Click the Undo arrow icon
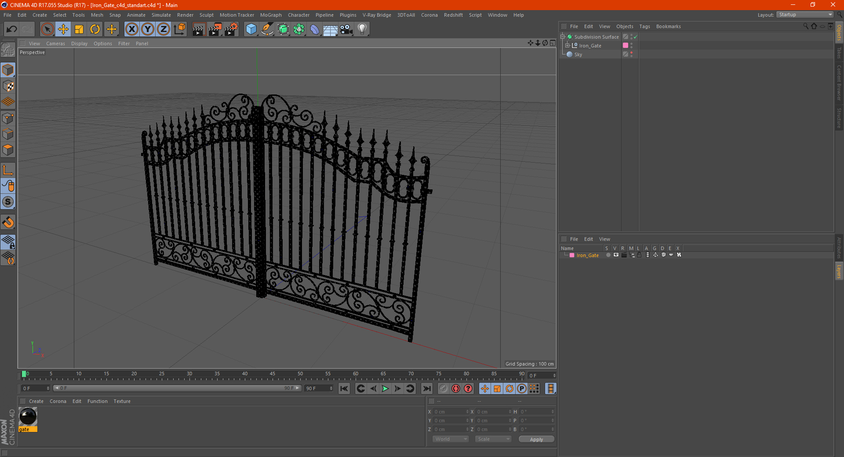This screenshot has height=457, width=844. (12, 29)
